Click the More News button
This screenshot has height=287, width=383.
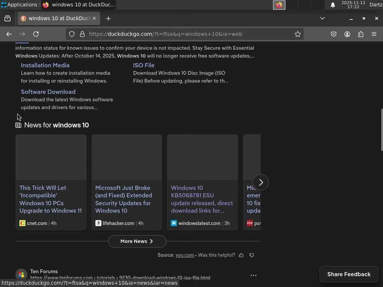click(137, 241)
